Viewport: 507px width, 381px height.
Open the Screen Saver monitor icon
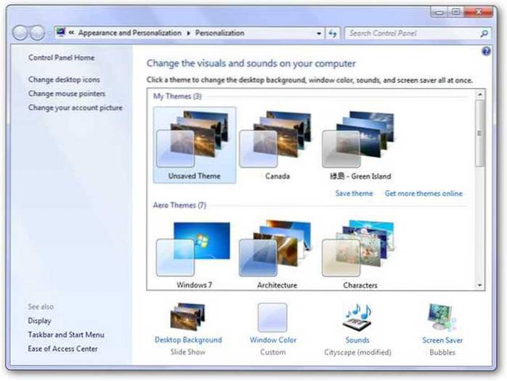(x=442, y=317)
